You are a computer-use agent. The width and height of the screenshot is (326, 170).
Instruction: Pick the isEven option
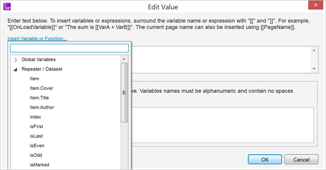click(x=37, y=145)
